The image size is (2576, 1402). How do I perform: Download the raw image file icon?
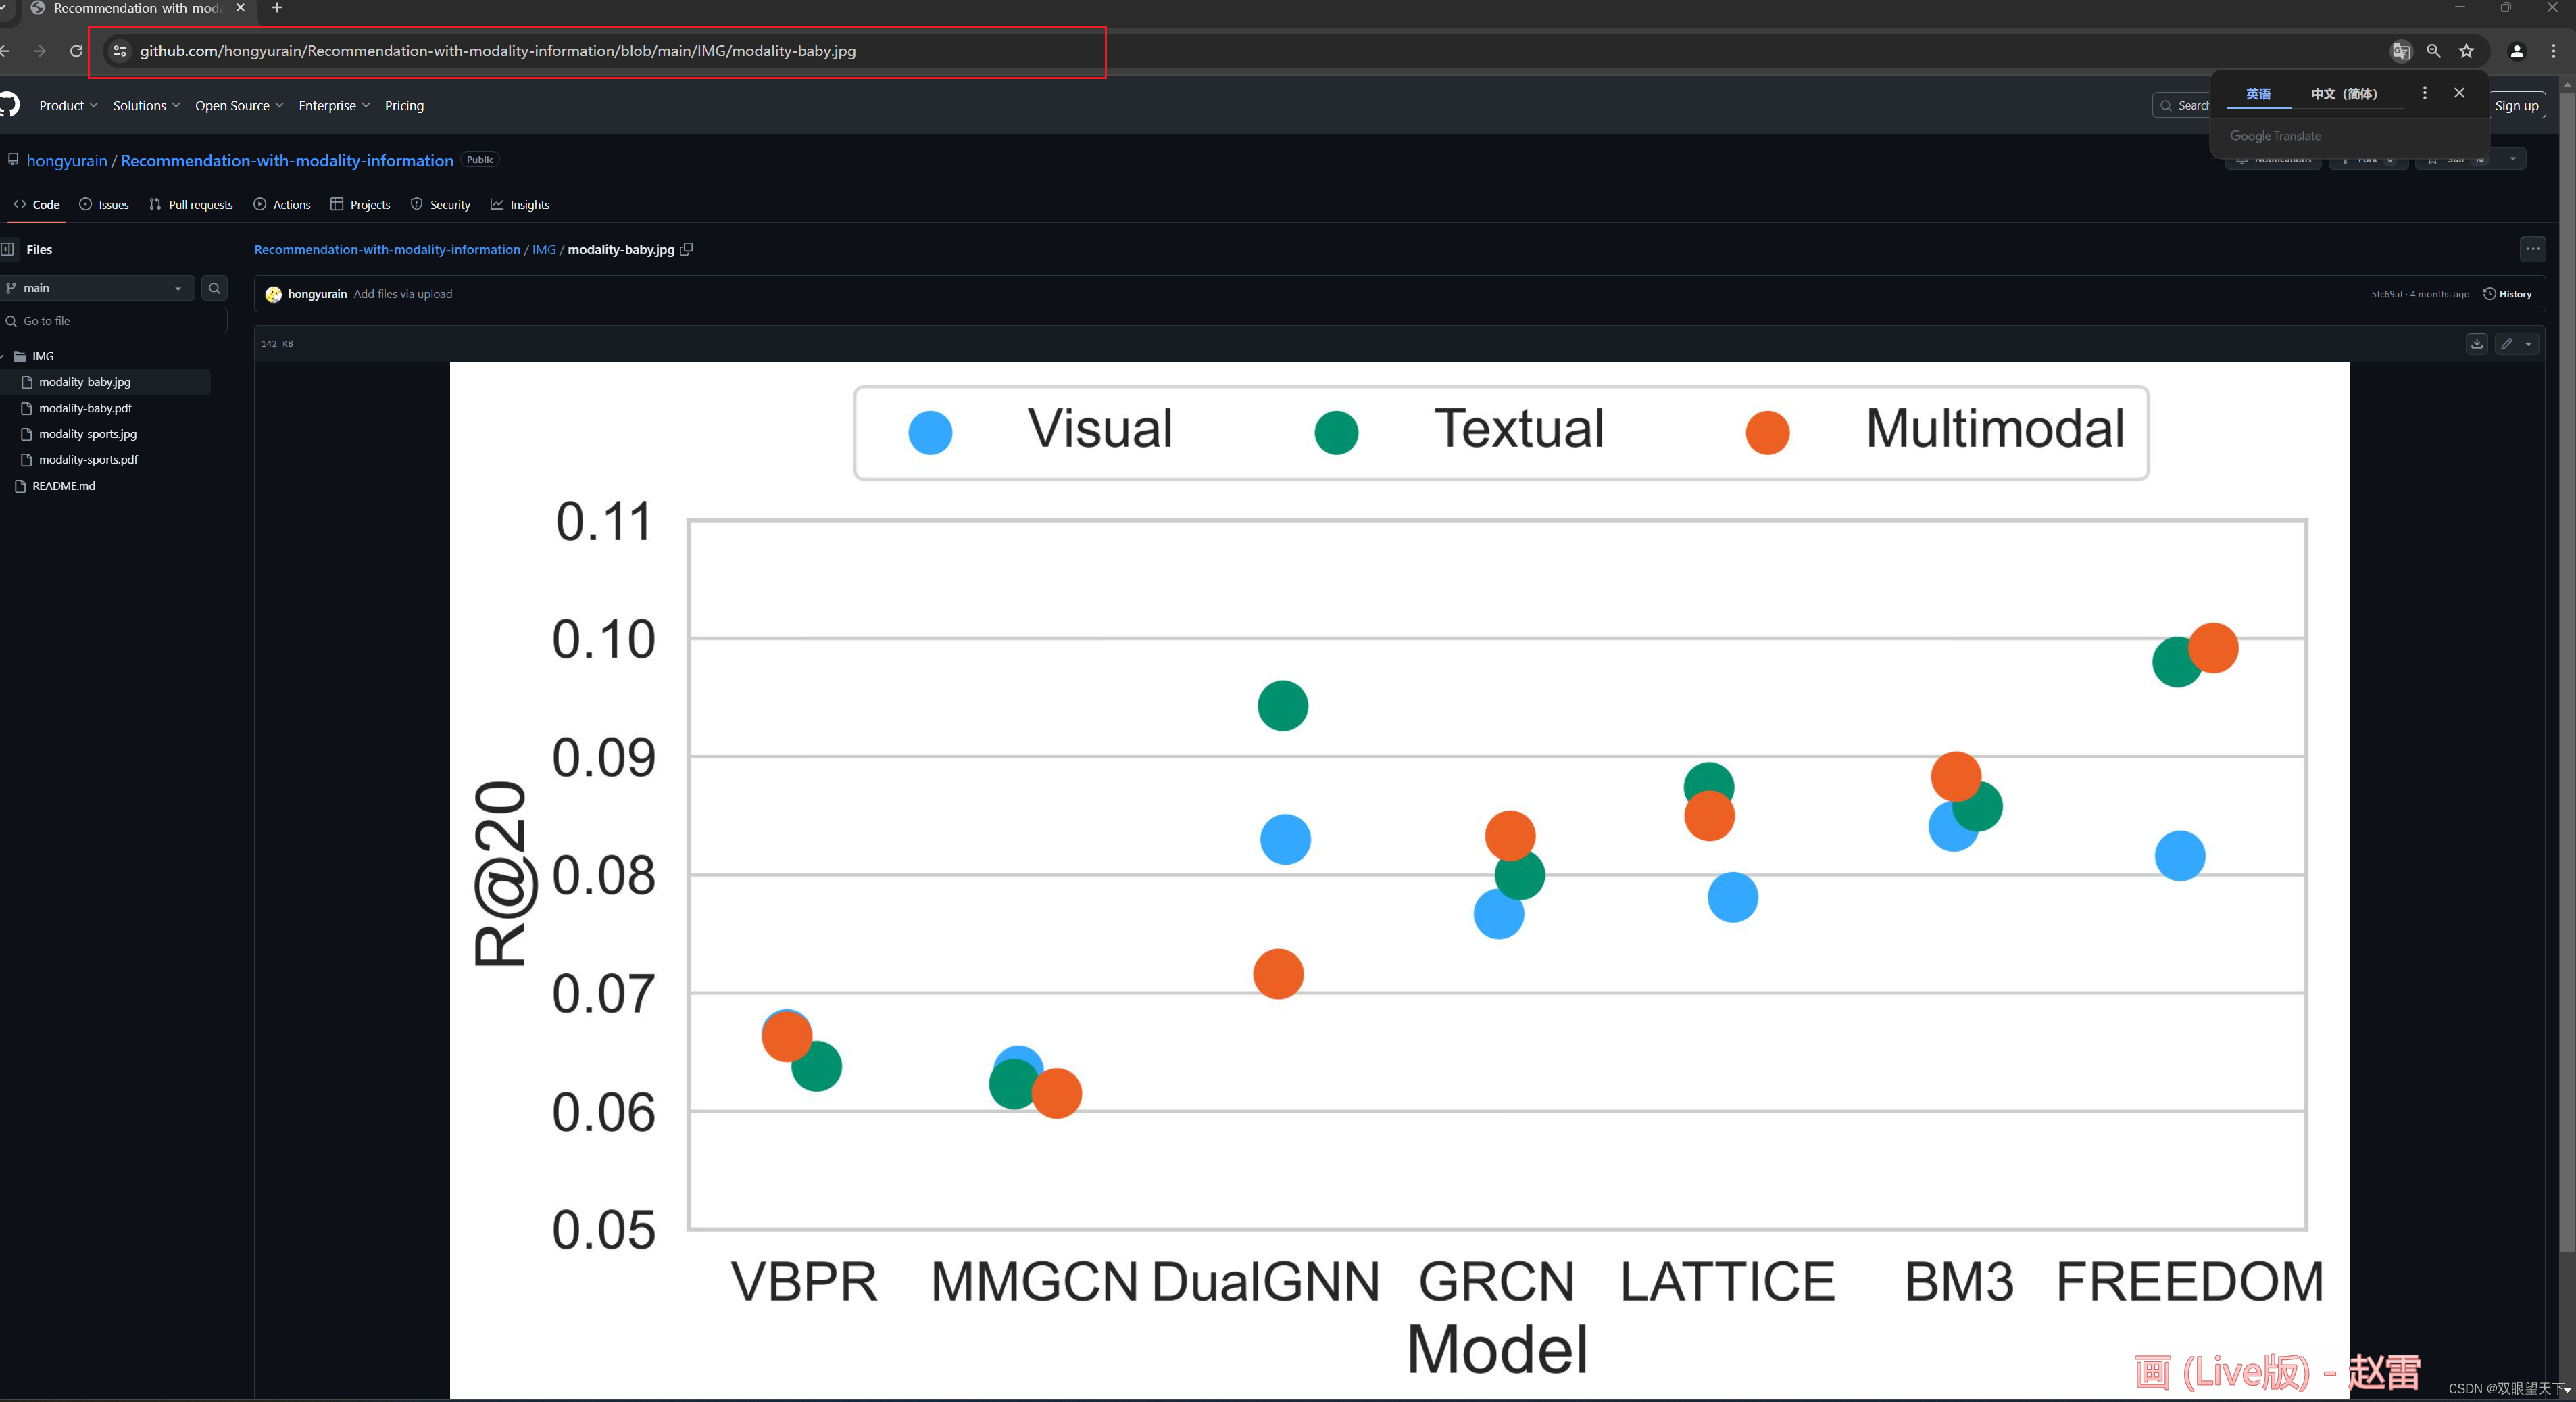pos(2477,344)
